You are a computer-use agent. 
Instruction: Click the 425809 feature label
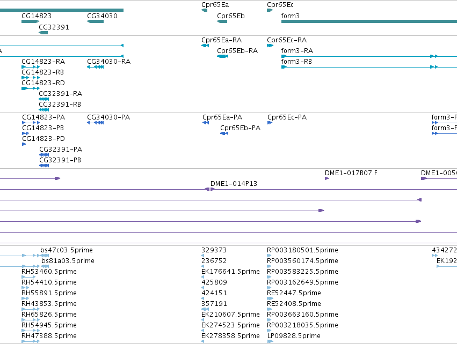214,282
